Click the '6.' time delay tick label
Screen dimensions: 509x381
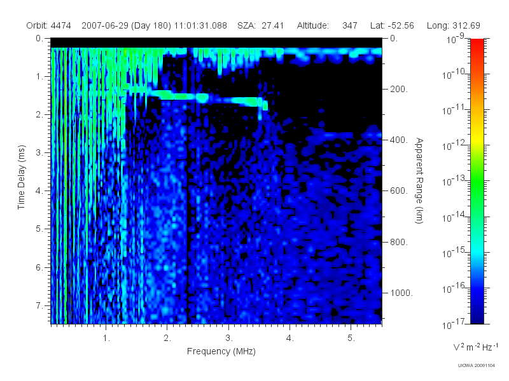coord(39,267)
